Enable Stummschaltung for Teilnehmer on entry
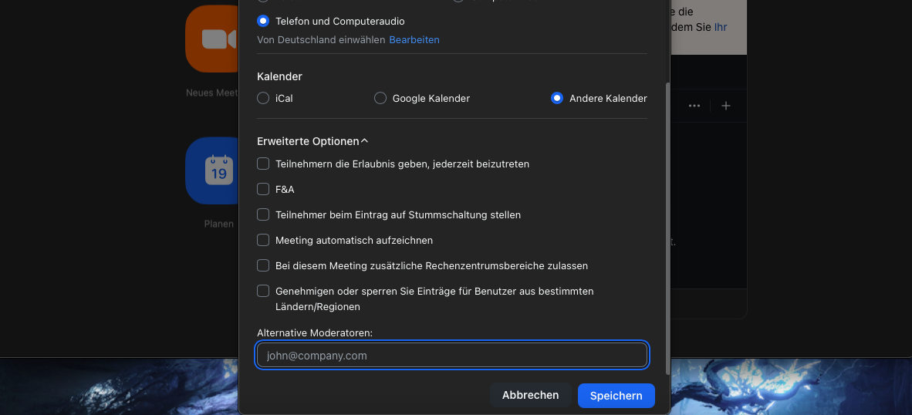 pyautogui.click(x=263, y=215)
